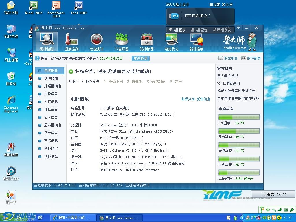Click 生成报告 to generate a report
The height and width of the screenshot is (222, 296).
coord(228,58)
